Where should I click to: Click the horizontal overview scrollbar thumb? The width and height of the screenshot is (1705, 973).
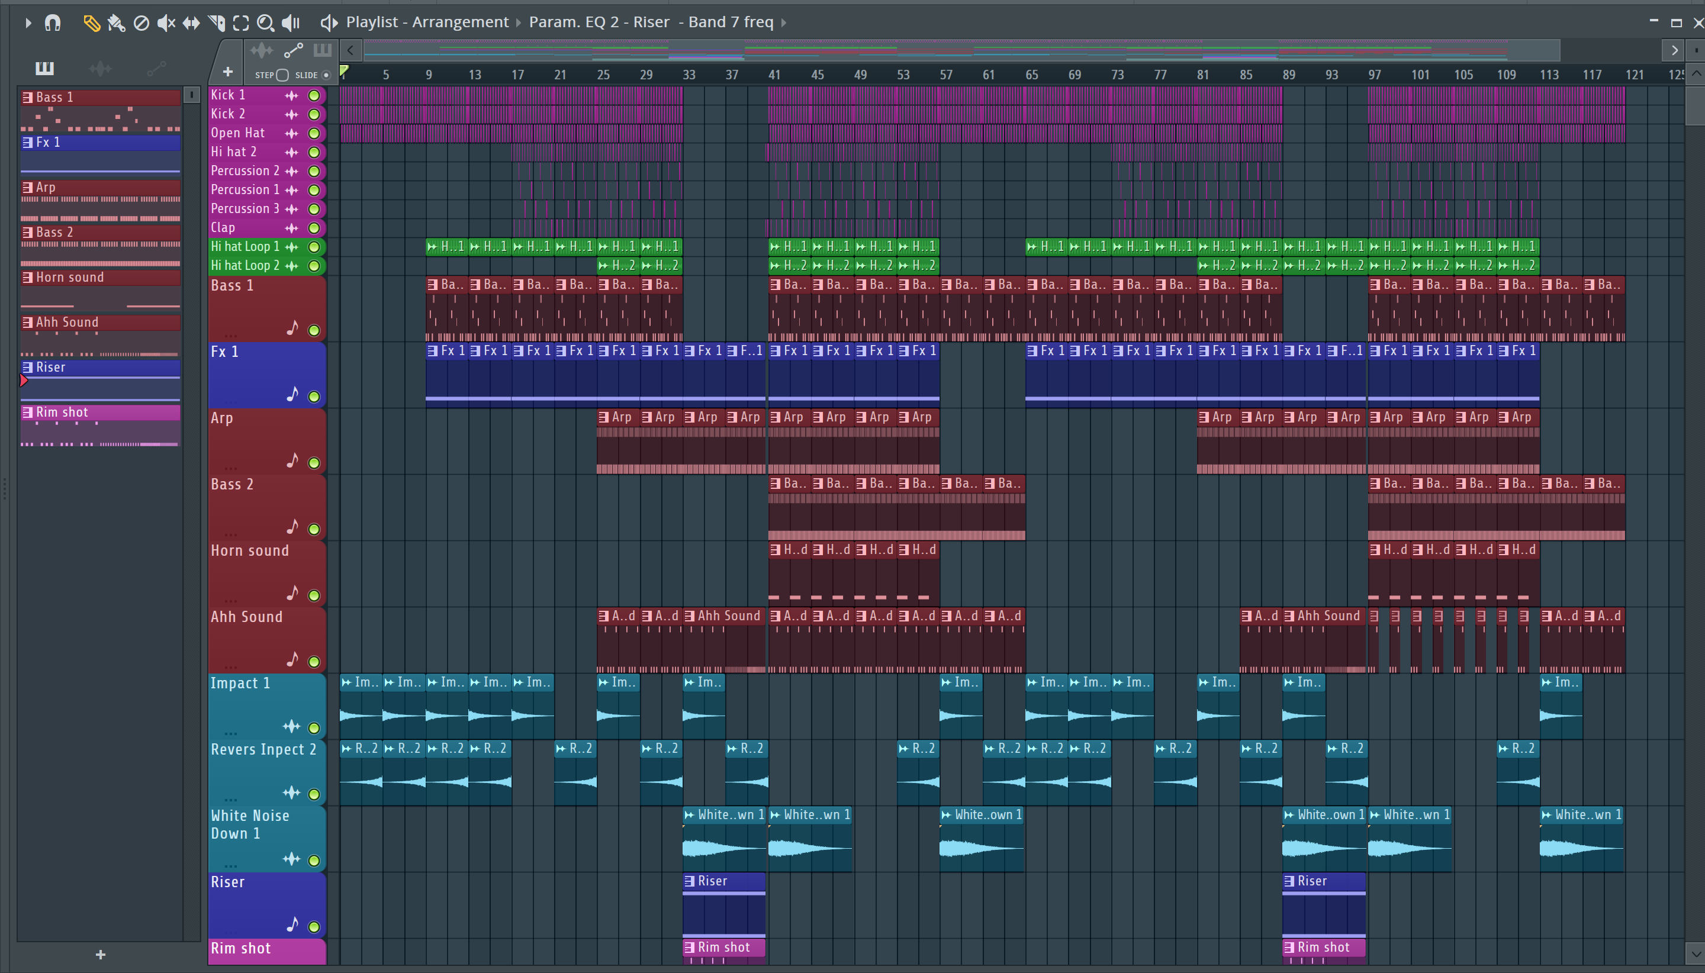coord(962,50)
